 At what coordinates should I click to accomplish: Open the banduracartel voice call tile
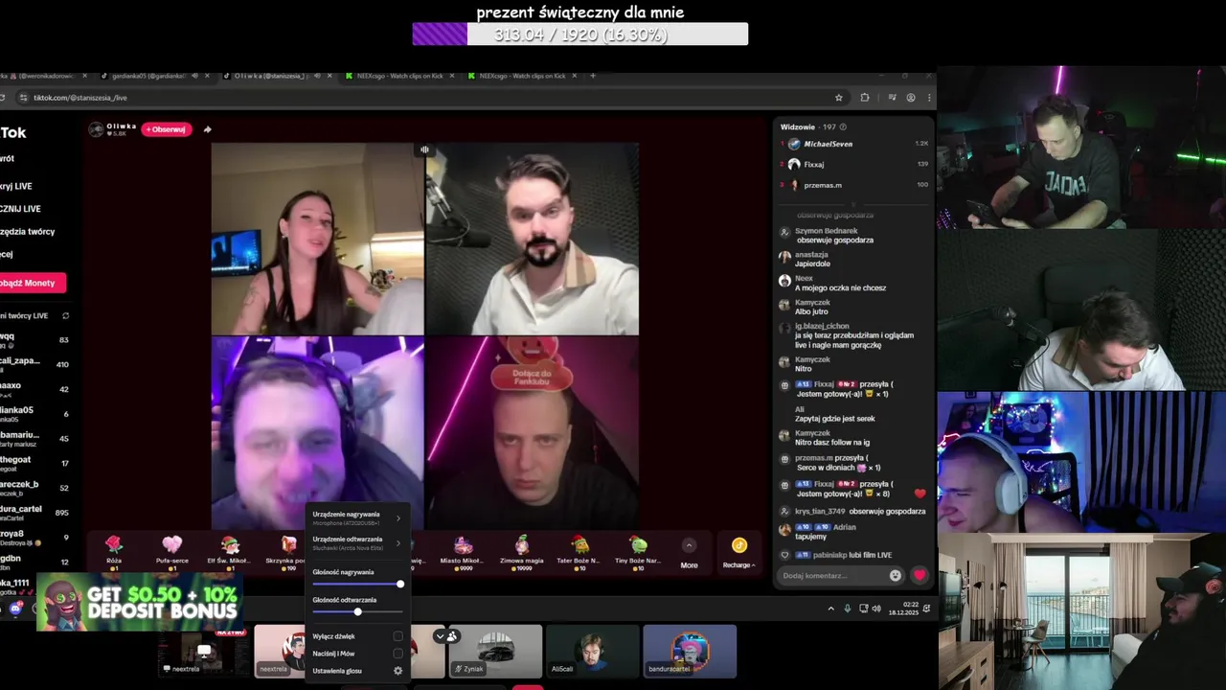[x=690, y=651]
